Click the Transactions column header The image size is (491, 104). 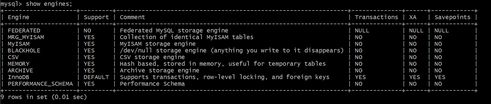[x=376, y=17]
